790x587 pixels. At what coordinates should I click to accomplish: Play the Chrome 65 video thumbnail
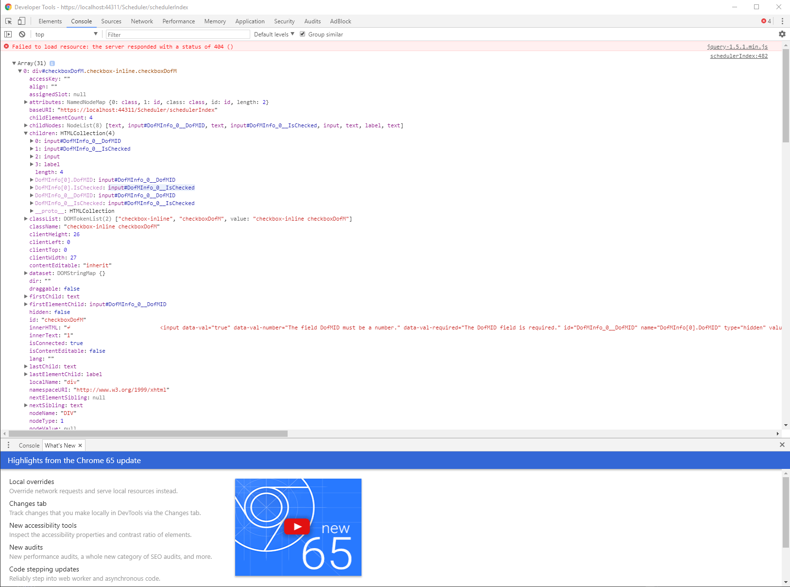[297, 527]
